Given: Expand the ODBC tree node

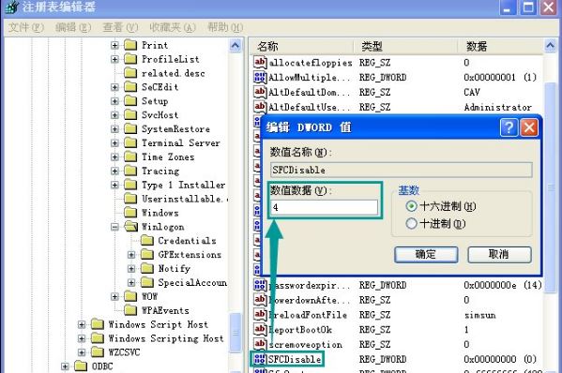Looking at the screenshot, I should pos(65,366).
